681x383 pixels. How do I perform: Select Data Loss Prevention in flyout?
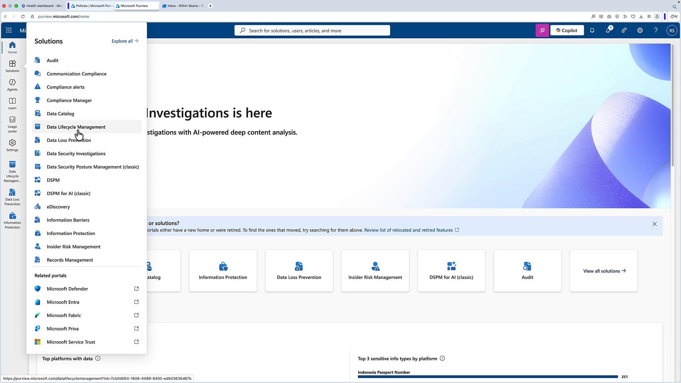[x=87, y=140]
